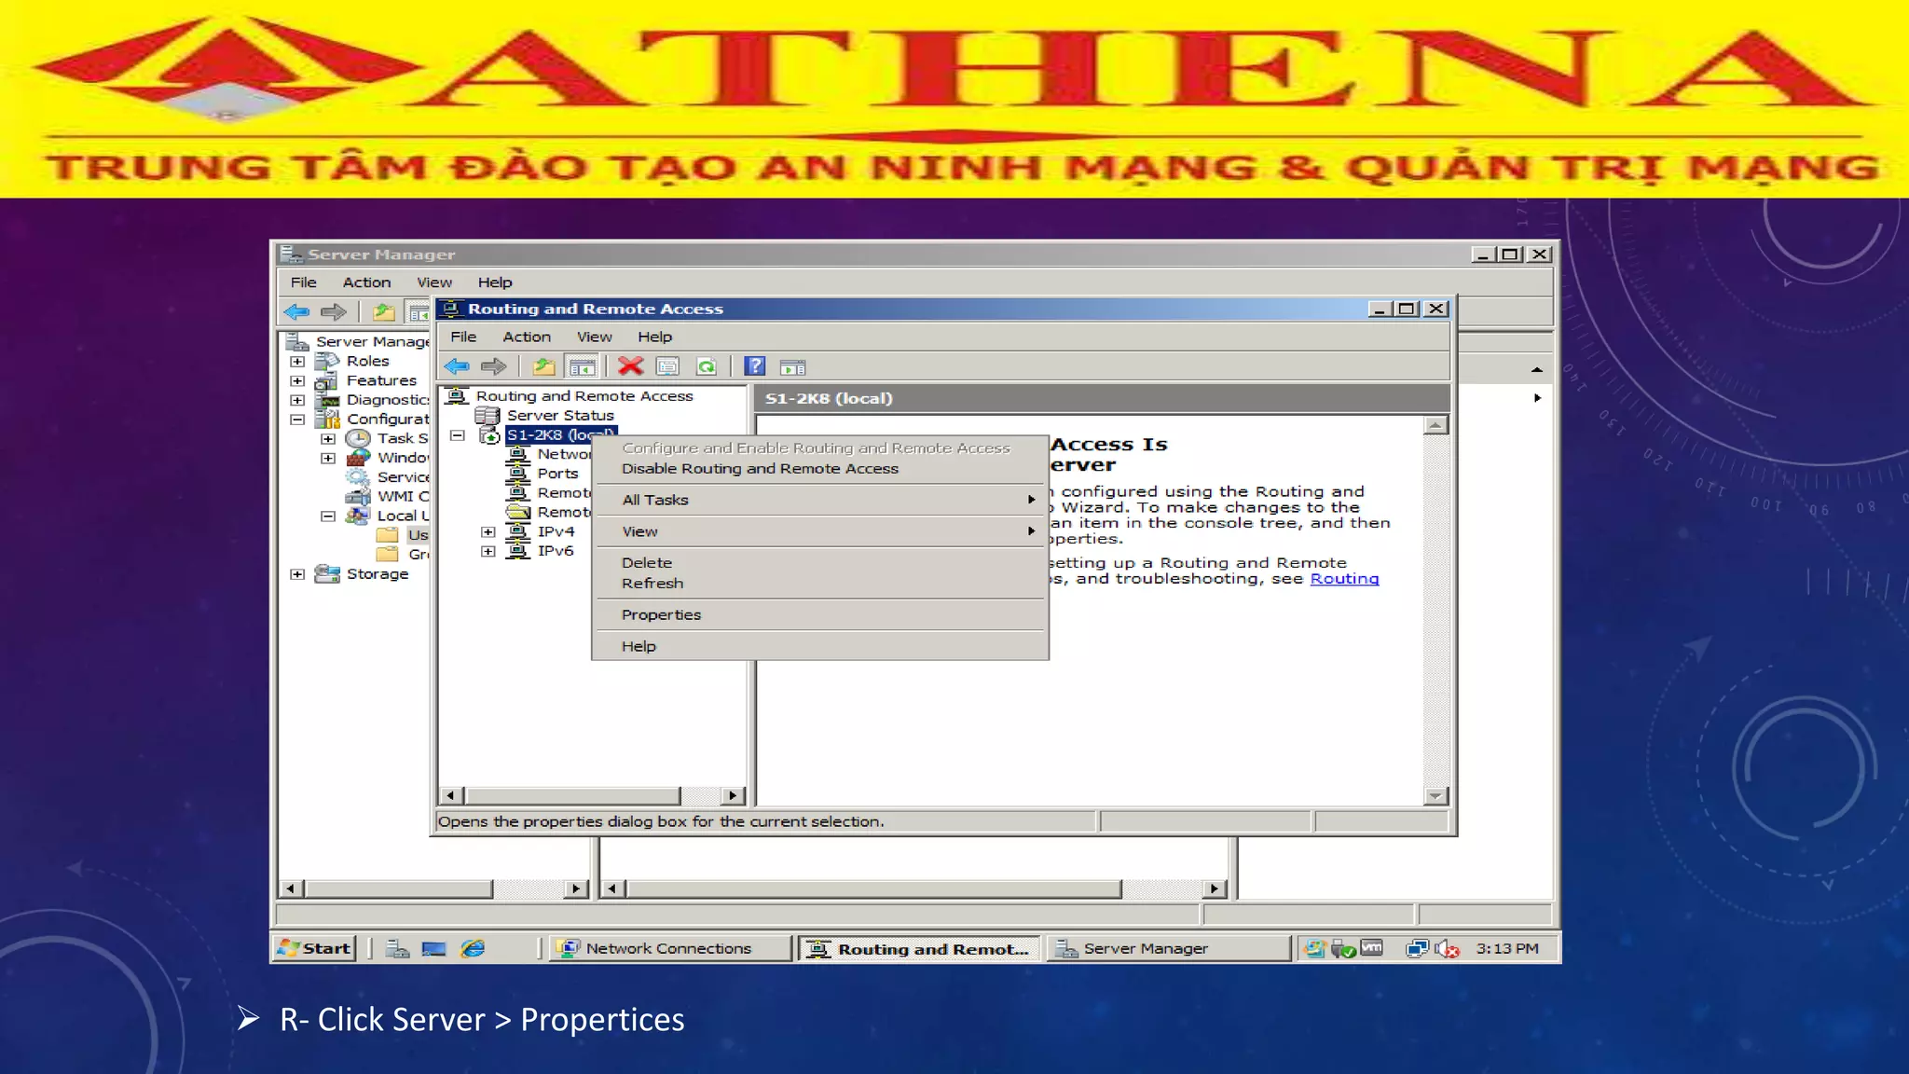
Task: Click Routing tree horizontal scrollbar right arrow
Action: [x=734, y=795]
